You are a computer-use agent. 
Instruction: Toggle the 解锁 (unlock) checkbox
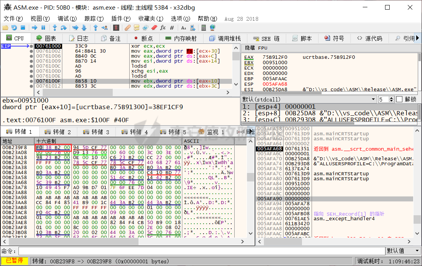[x=399, y=100]
